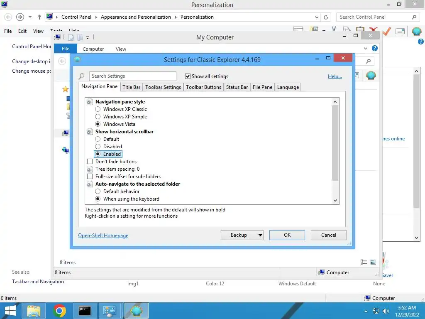Screen dimensions: 425x319
Task: Click the My Computer title bar system icon
Action: tap(57, 37)
